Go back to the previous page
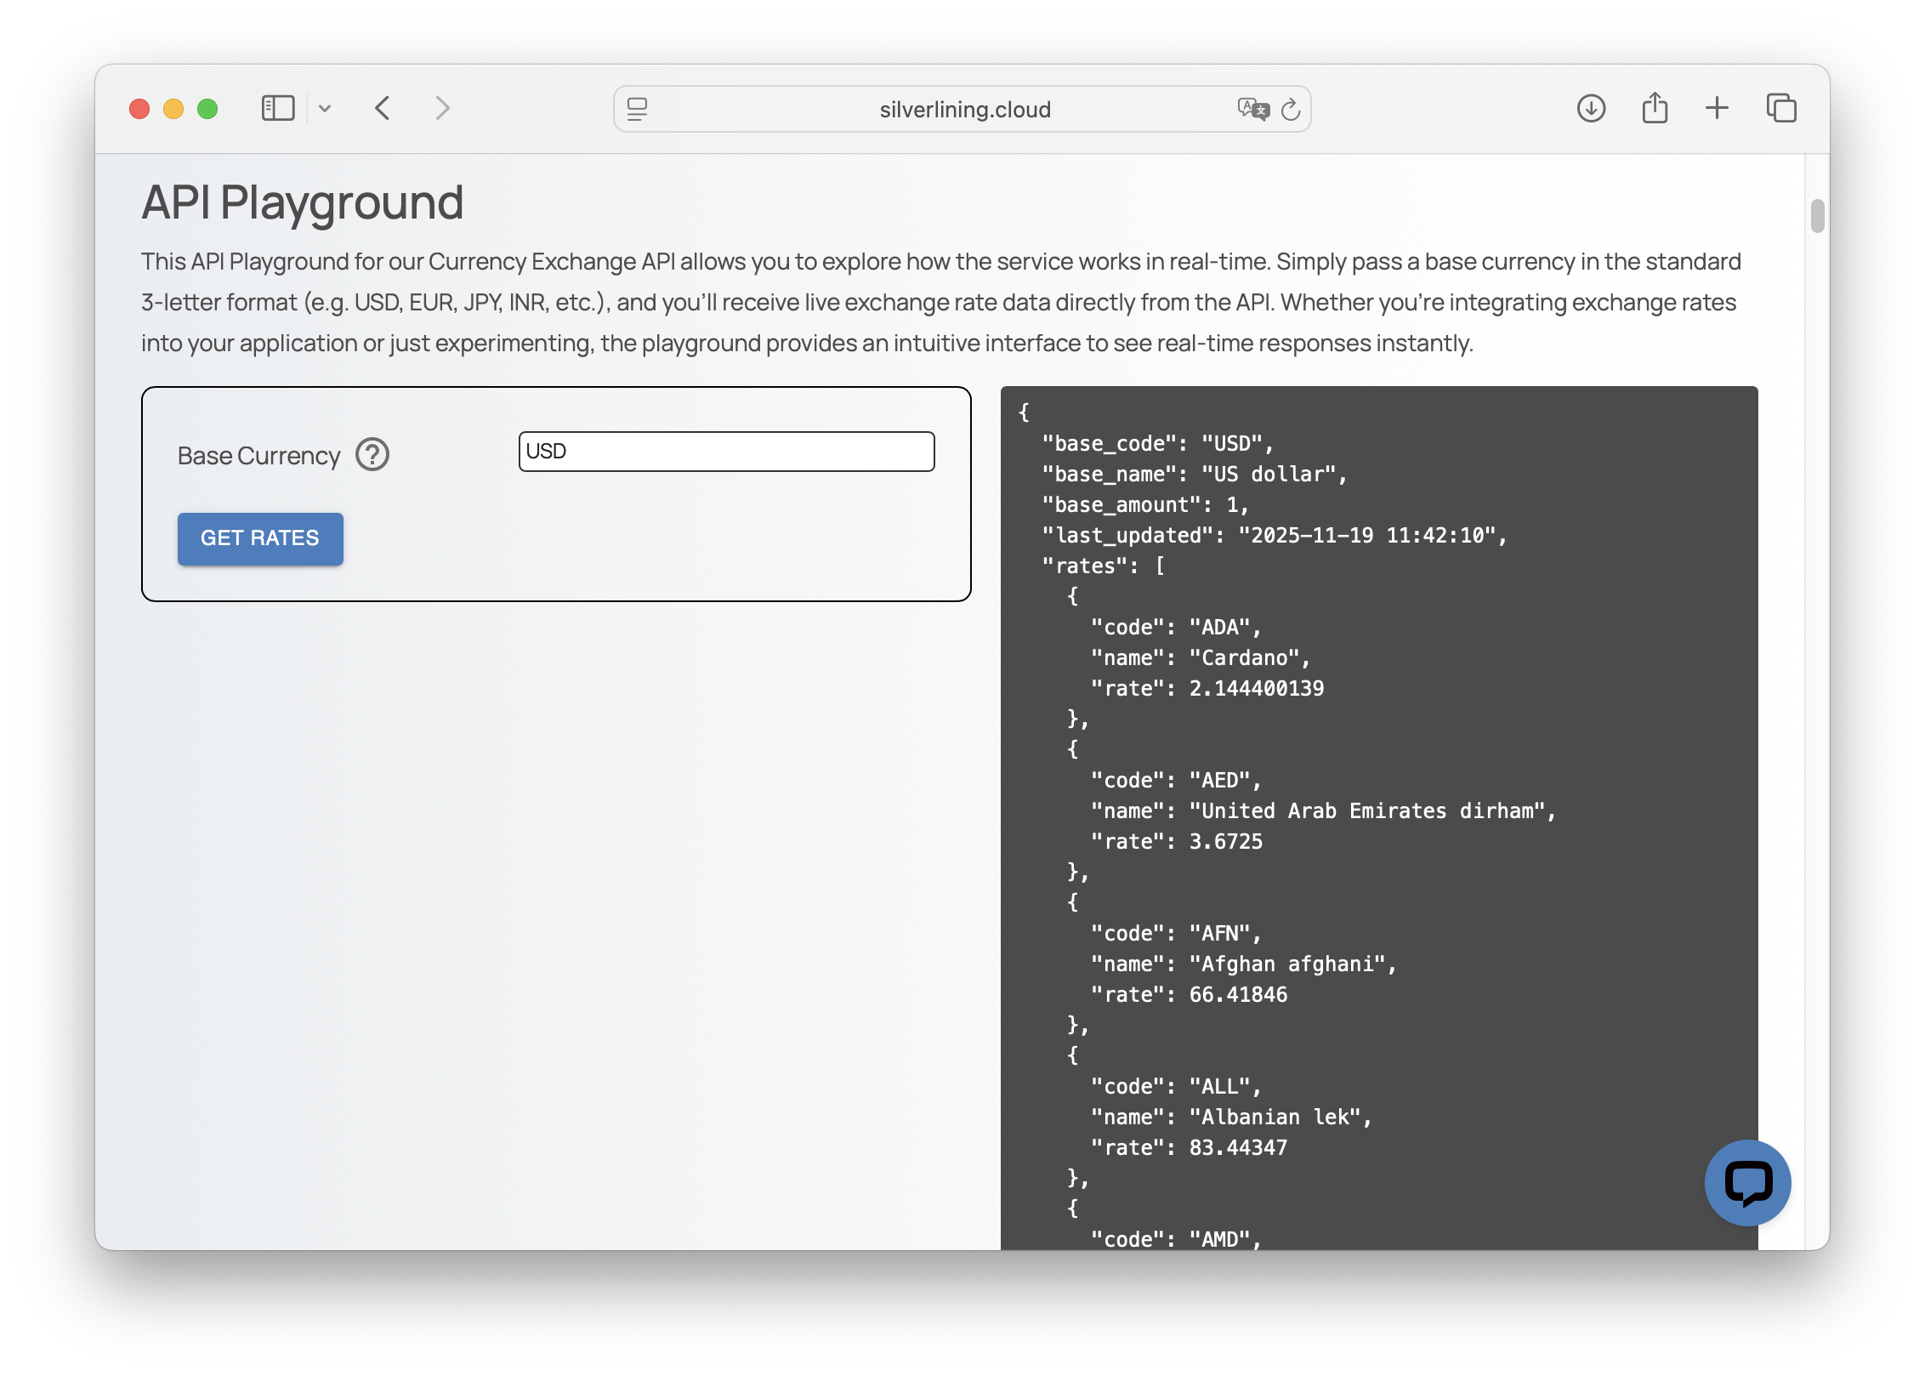Viewport: 1925px width, 1376px height. pos(383,109)
